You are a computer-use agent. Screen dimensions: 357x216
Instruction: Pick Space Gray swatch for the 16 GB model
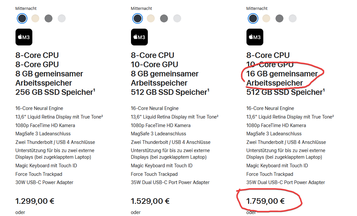click(279, 18)
